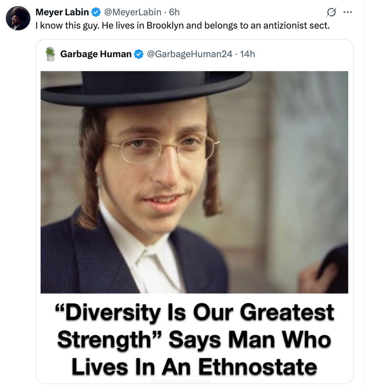Click the word 'Ethnostate' in the headline
367x386 pixels.
(x=258, y=367)
